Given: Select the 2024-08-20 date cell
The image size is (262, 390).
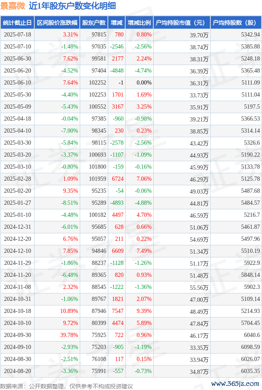Looking at the screenshot, I should (x=17, y=371).
